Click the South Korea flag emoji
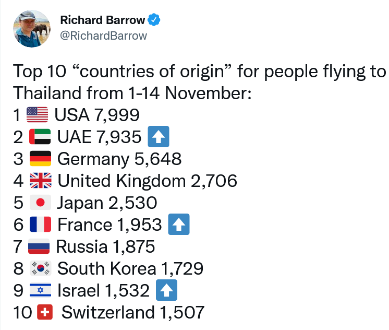389x330 pixels. pyautogui.click(x=40, y=268)
